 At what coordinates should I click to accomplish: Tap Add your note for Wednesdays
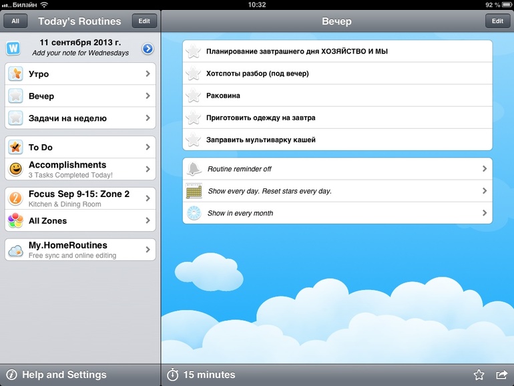(x=80, y=53)
